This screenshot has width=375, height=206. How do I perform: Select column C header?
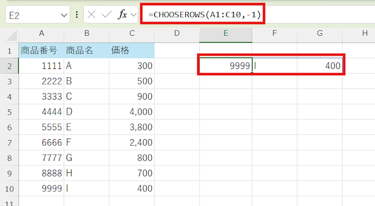pos(132,33)
